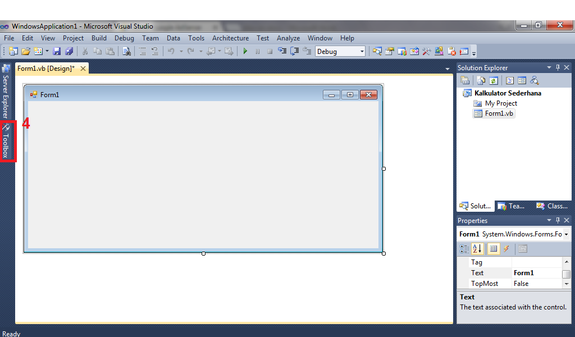Click the Step Out icon

tap(307, 51)
